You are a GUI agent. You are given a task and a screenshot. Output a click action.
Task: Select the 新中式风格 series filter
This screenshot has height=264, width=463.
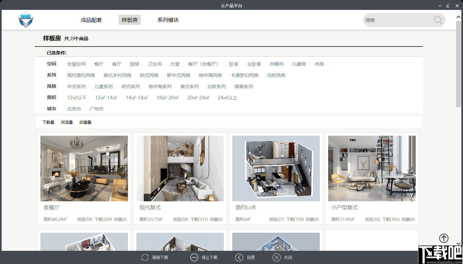coord(179,75)
